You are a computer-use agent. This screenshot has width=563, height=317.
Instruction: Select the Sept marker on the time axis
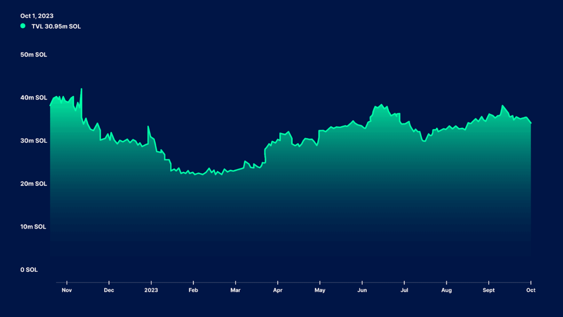[x=488, y=290]
